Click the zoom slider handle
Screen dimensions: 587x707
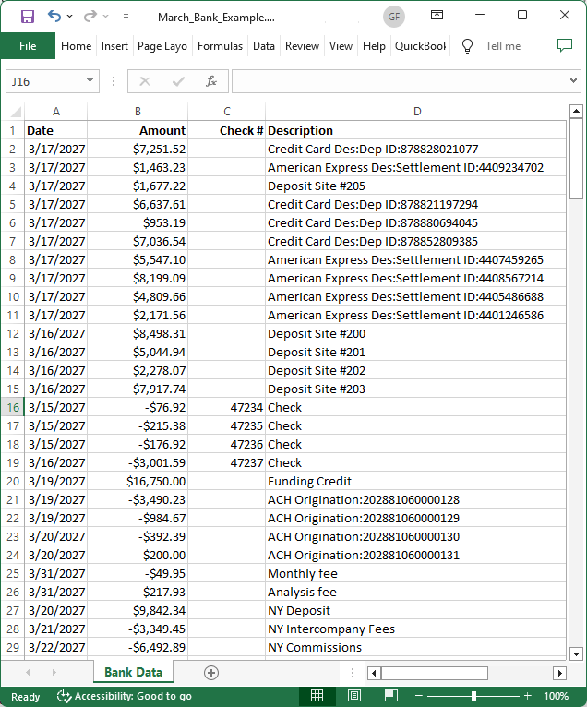[x=473, y=696]
